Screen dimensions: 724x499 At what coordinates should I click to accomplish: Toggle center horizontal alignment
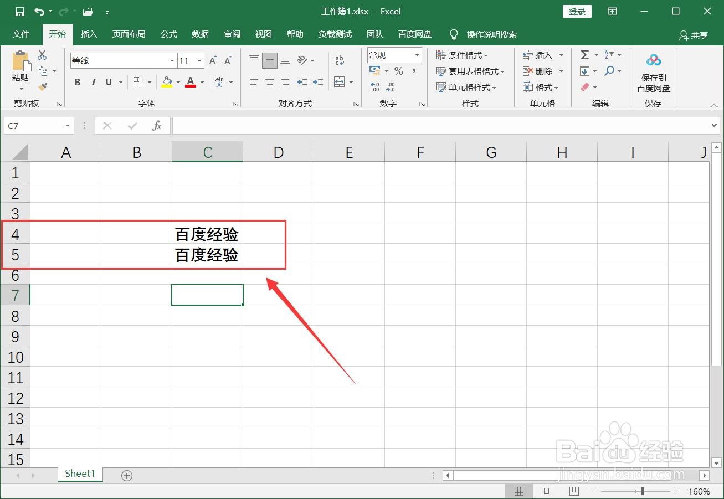[270, 82]
